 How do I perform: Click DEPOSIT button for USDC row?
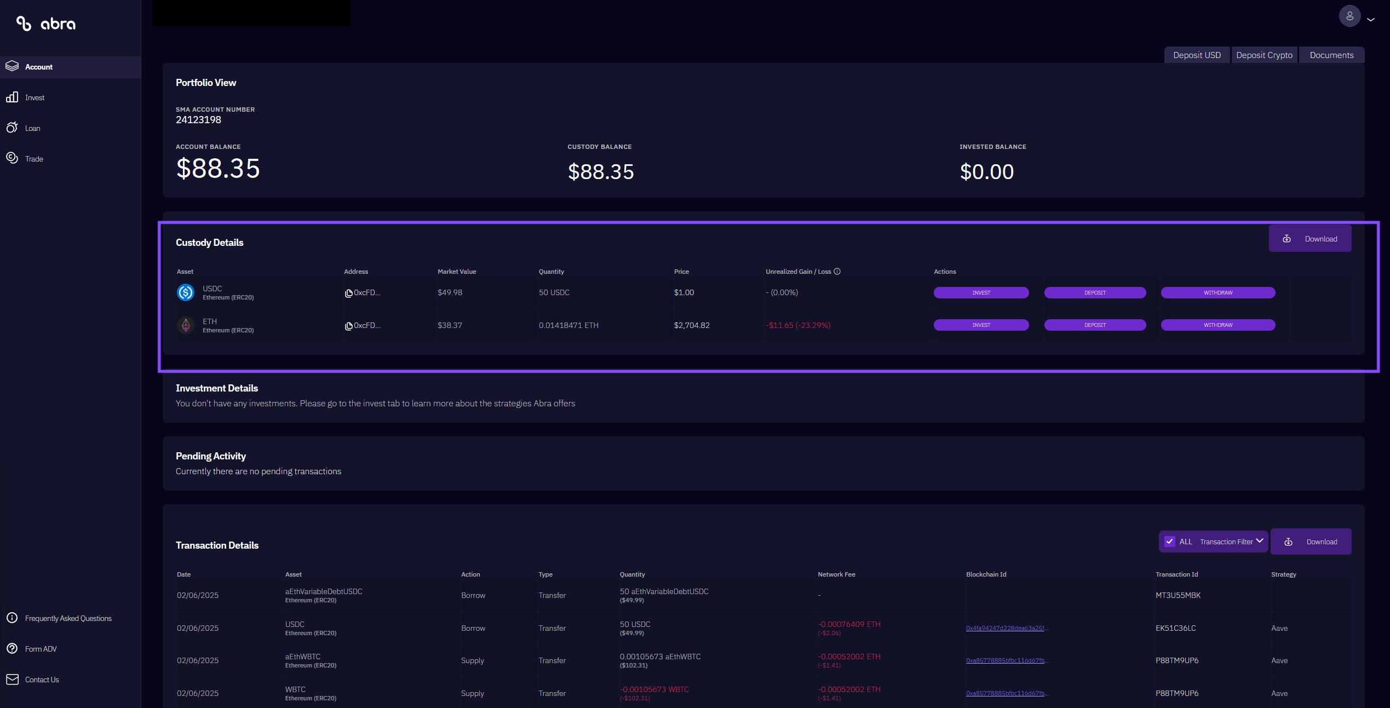pos(1095,292)
